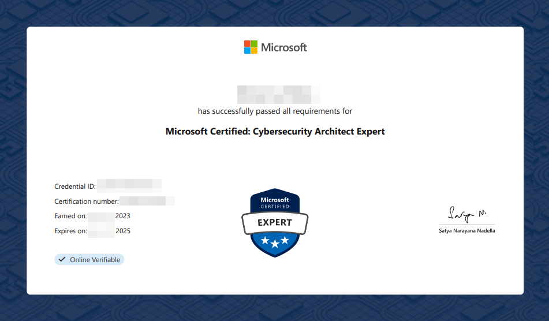Select the blurred Credential ID value

[x=129, y=186]
